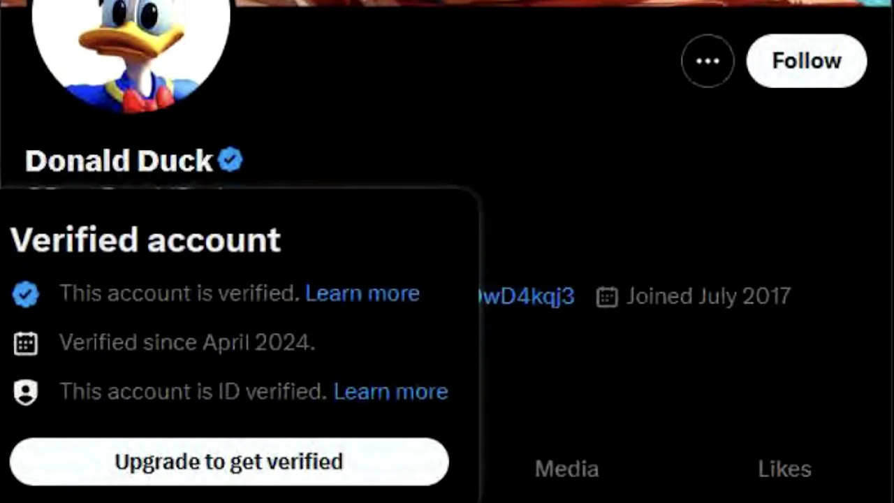Click the ID verified shield icon
894x503 pixels.
[x=26, y=393]
